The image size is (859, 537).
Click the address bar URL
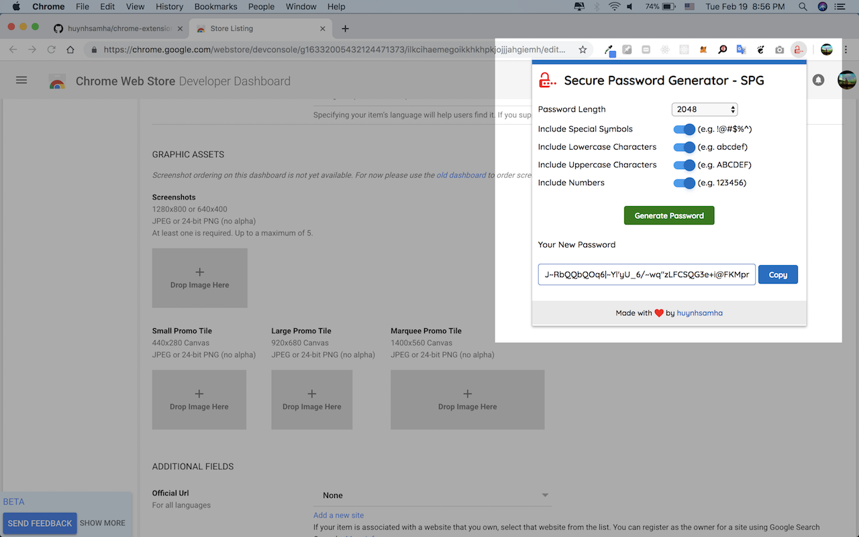tap(334, 50)
